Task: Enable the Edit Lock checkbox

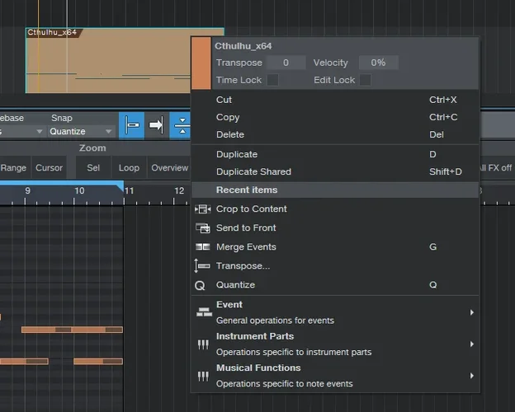Action: click(x=365, y=80)
